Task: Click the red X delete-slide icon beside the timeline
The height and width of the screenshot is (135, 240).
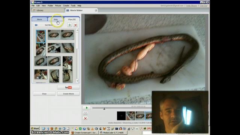Action: 85,118
